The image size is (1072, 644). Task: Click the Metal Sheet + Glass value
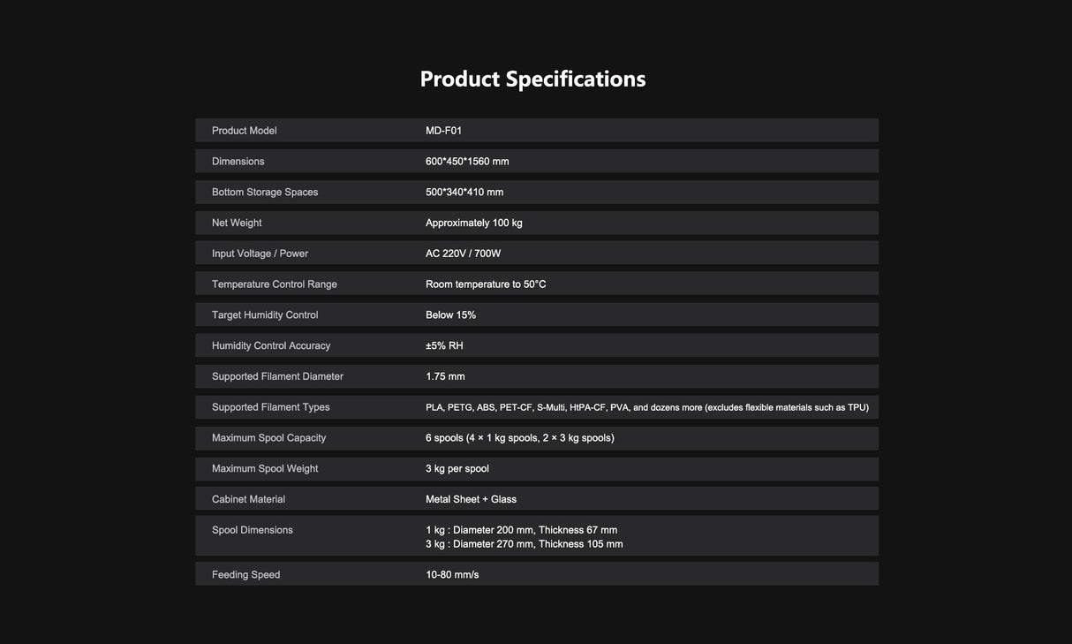tap(472, 500)
